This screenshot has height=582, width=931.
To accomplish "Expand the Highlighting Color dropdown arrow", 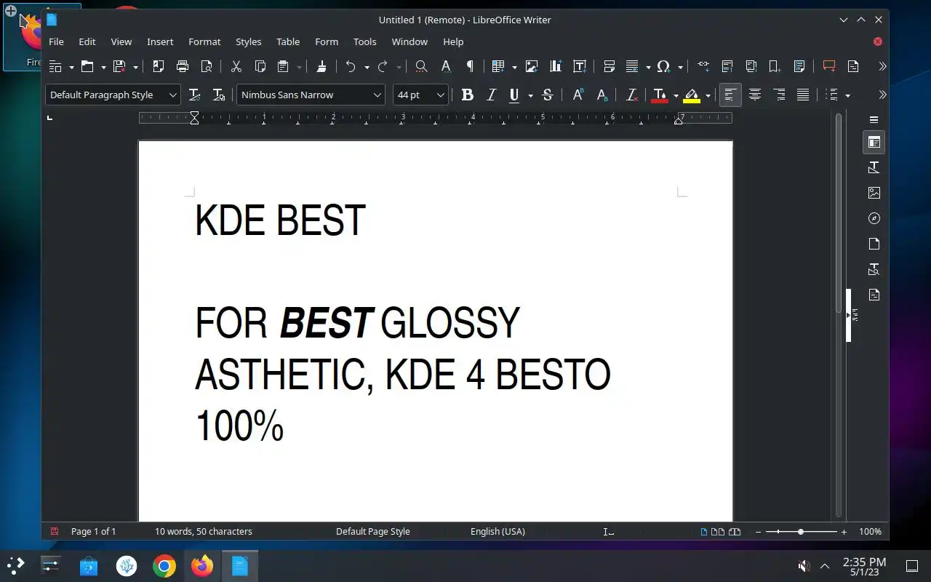I will click(708, 95).
